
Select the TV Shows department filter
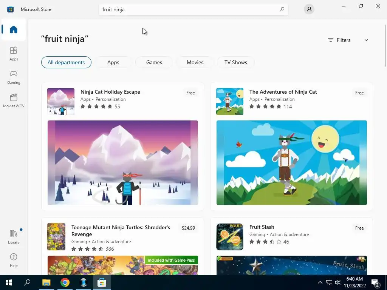(236, 62)
